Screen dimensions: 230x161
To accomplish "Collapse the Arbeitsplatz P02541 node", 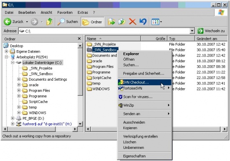I will 6,57.
